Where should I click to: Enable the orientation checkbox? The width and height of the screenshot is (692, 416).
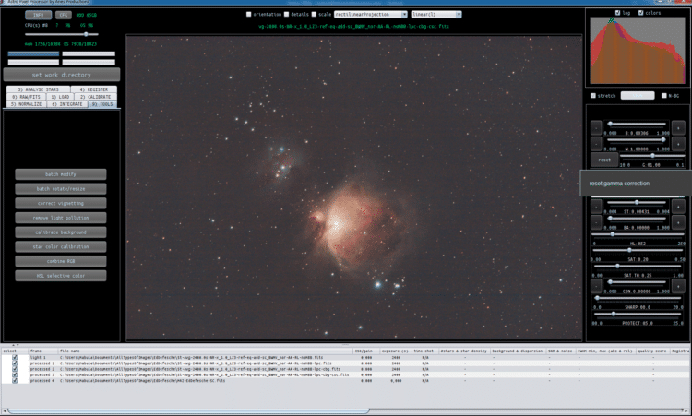(248, 15)
